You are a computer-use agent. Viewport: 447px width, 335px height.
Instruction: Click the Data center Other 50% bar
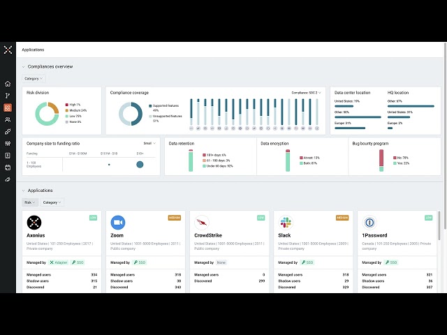[x=358, y=117]
